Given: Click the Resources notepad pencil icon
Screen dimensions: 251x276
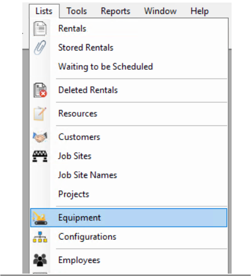Looking at the screenshot, I should [x=40, y=114].
